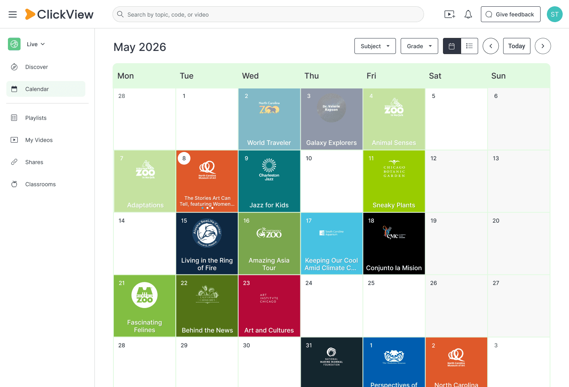Click the May 2026 heading

(140, 47)
